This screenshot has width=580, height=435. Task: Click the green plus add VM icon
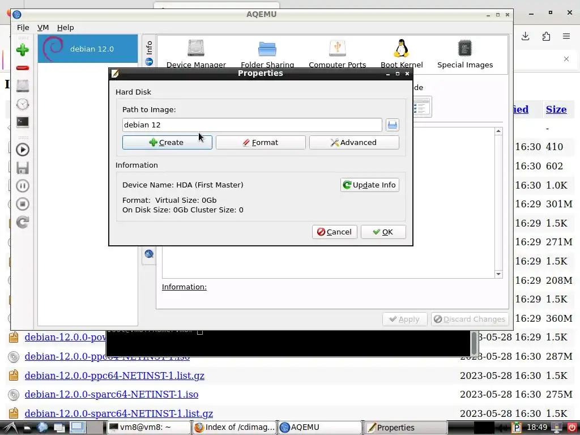click(x=23, y=50)
